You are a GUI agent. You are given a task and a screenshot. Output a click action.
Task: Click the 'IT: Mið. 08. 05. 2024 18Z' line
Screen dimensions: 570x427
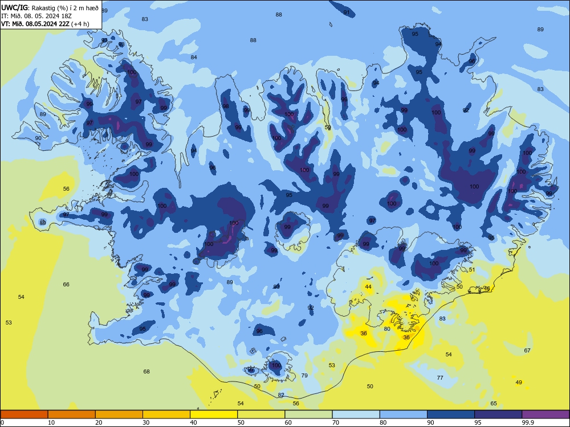click(x=35, y=16)
